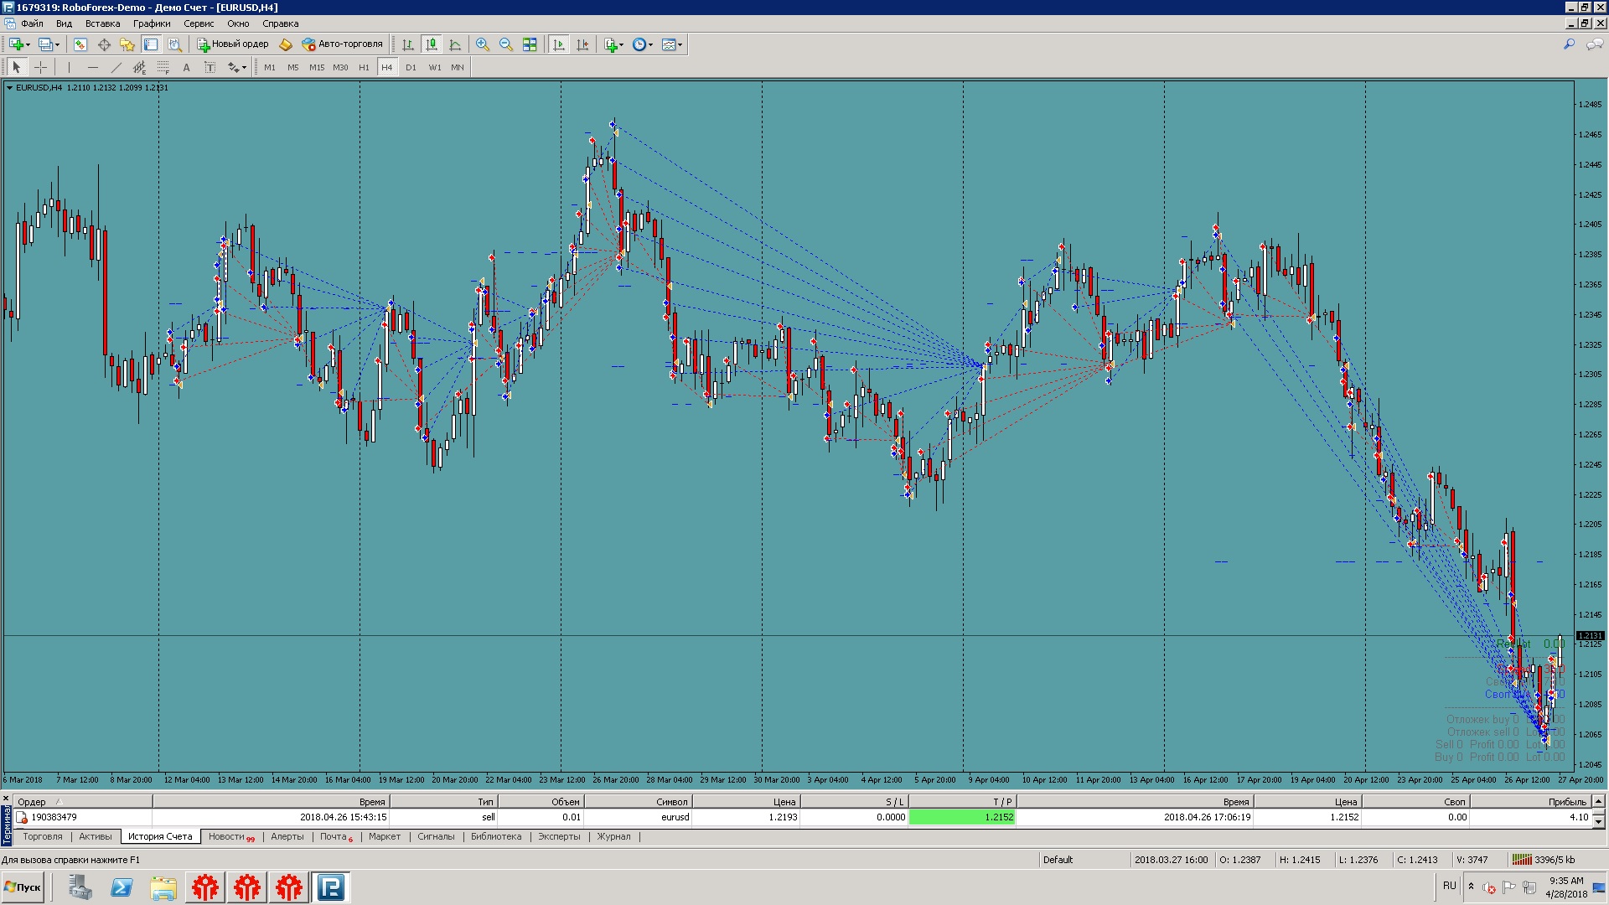Open the indicators list icon

[x=610, y=44]
